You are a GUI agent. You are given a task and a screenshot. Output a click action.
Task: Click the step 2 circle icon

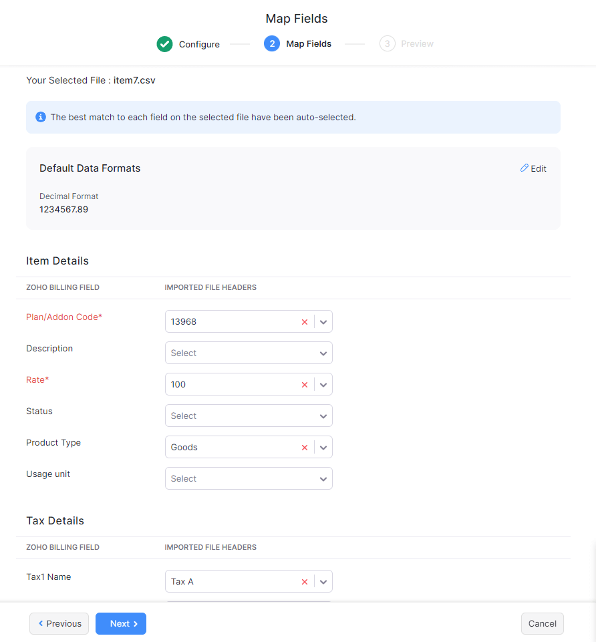pos(272,43)
